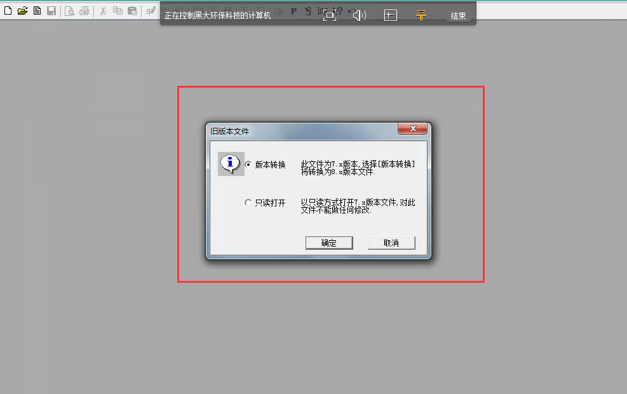Image resolution: width=627 pixels, height=394 pixels.
Task: Open file using the folder icon
Action: pyautogui.click(x=22, y=11)
